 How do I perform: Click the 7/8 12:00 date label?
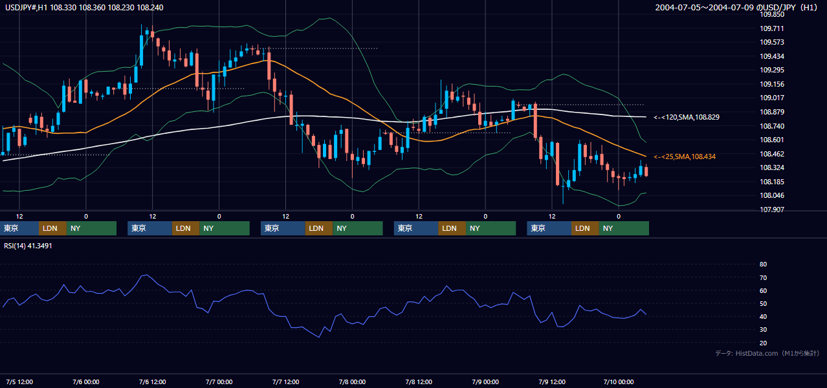point(419,382)
